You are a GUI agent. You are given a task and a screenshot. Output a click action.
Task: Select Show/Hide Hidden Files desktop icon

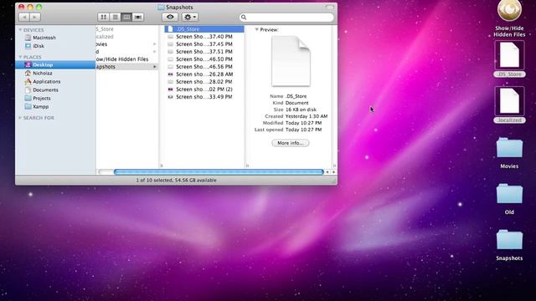coord(509,18)
